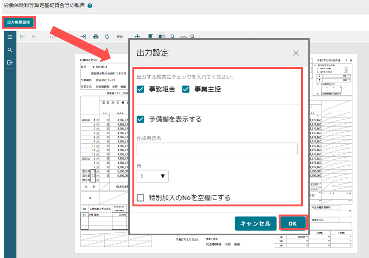Check 特別加入のNoを空欄にする
This screenshot has width=369, height=258.
140,197
